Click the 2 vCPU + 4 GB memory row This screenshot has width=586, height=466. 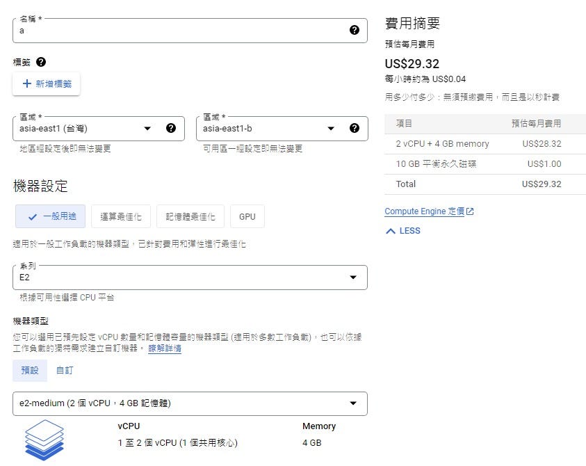pyautogui.click(x=485, y=144)
